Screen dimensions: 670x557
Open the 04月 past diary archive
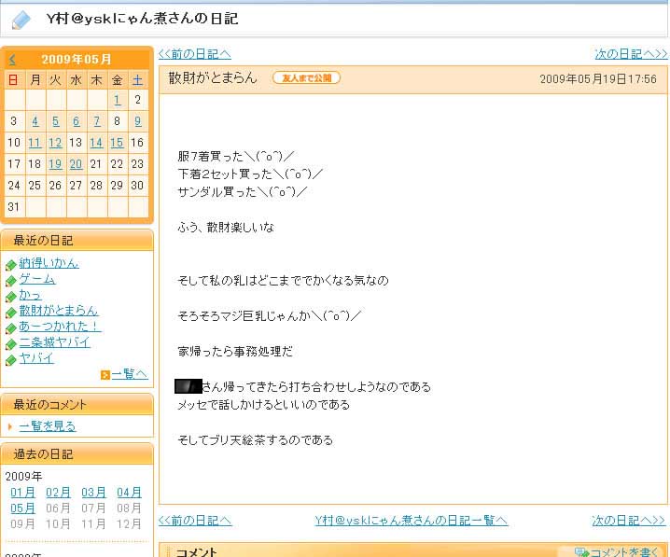(x=129, y=493)
